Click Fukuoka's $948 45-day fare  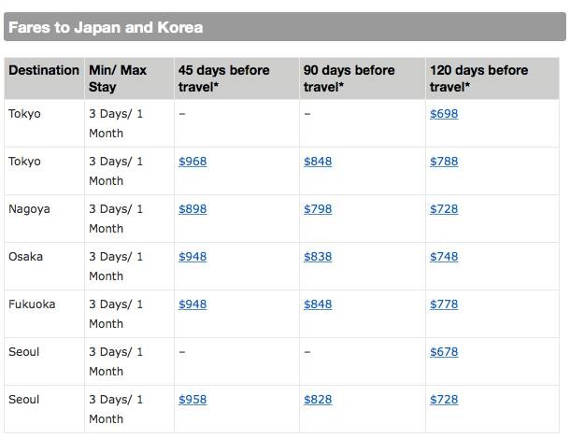(x=192, y=304)
